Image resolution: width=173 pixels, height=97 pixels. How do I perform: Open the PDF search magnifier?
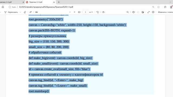click(x=128, y=12)
